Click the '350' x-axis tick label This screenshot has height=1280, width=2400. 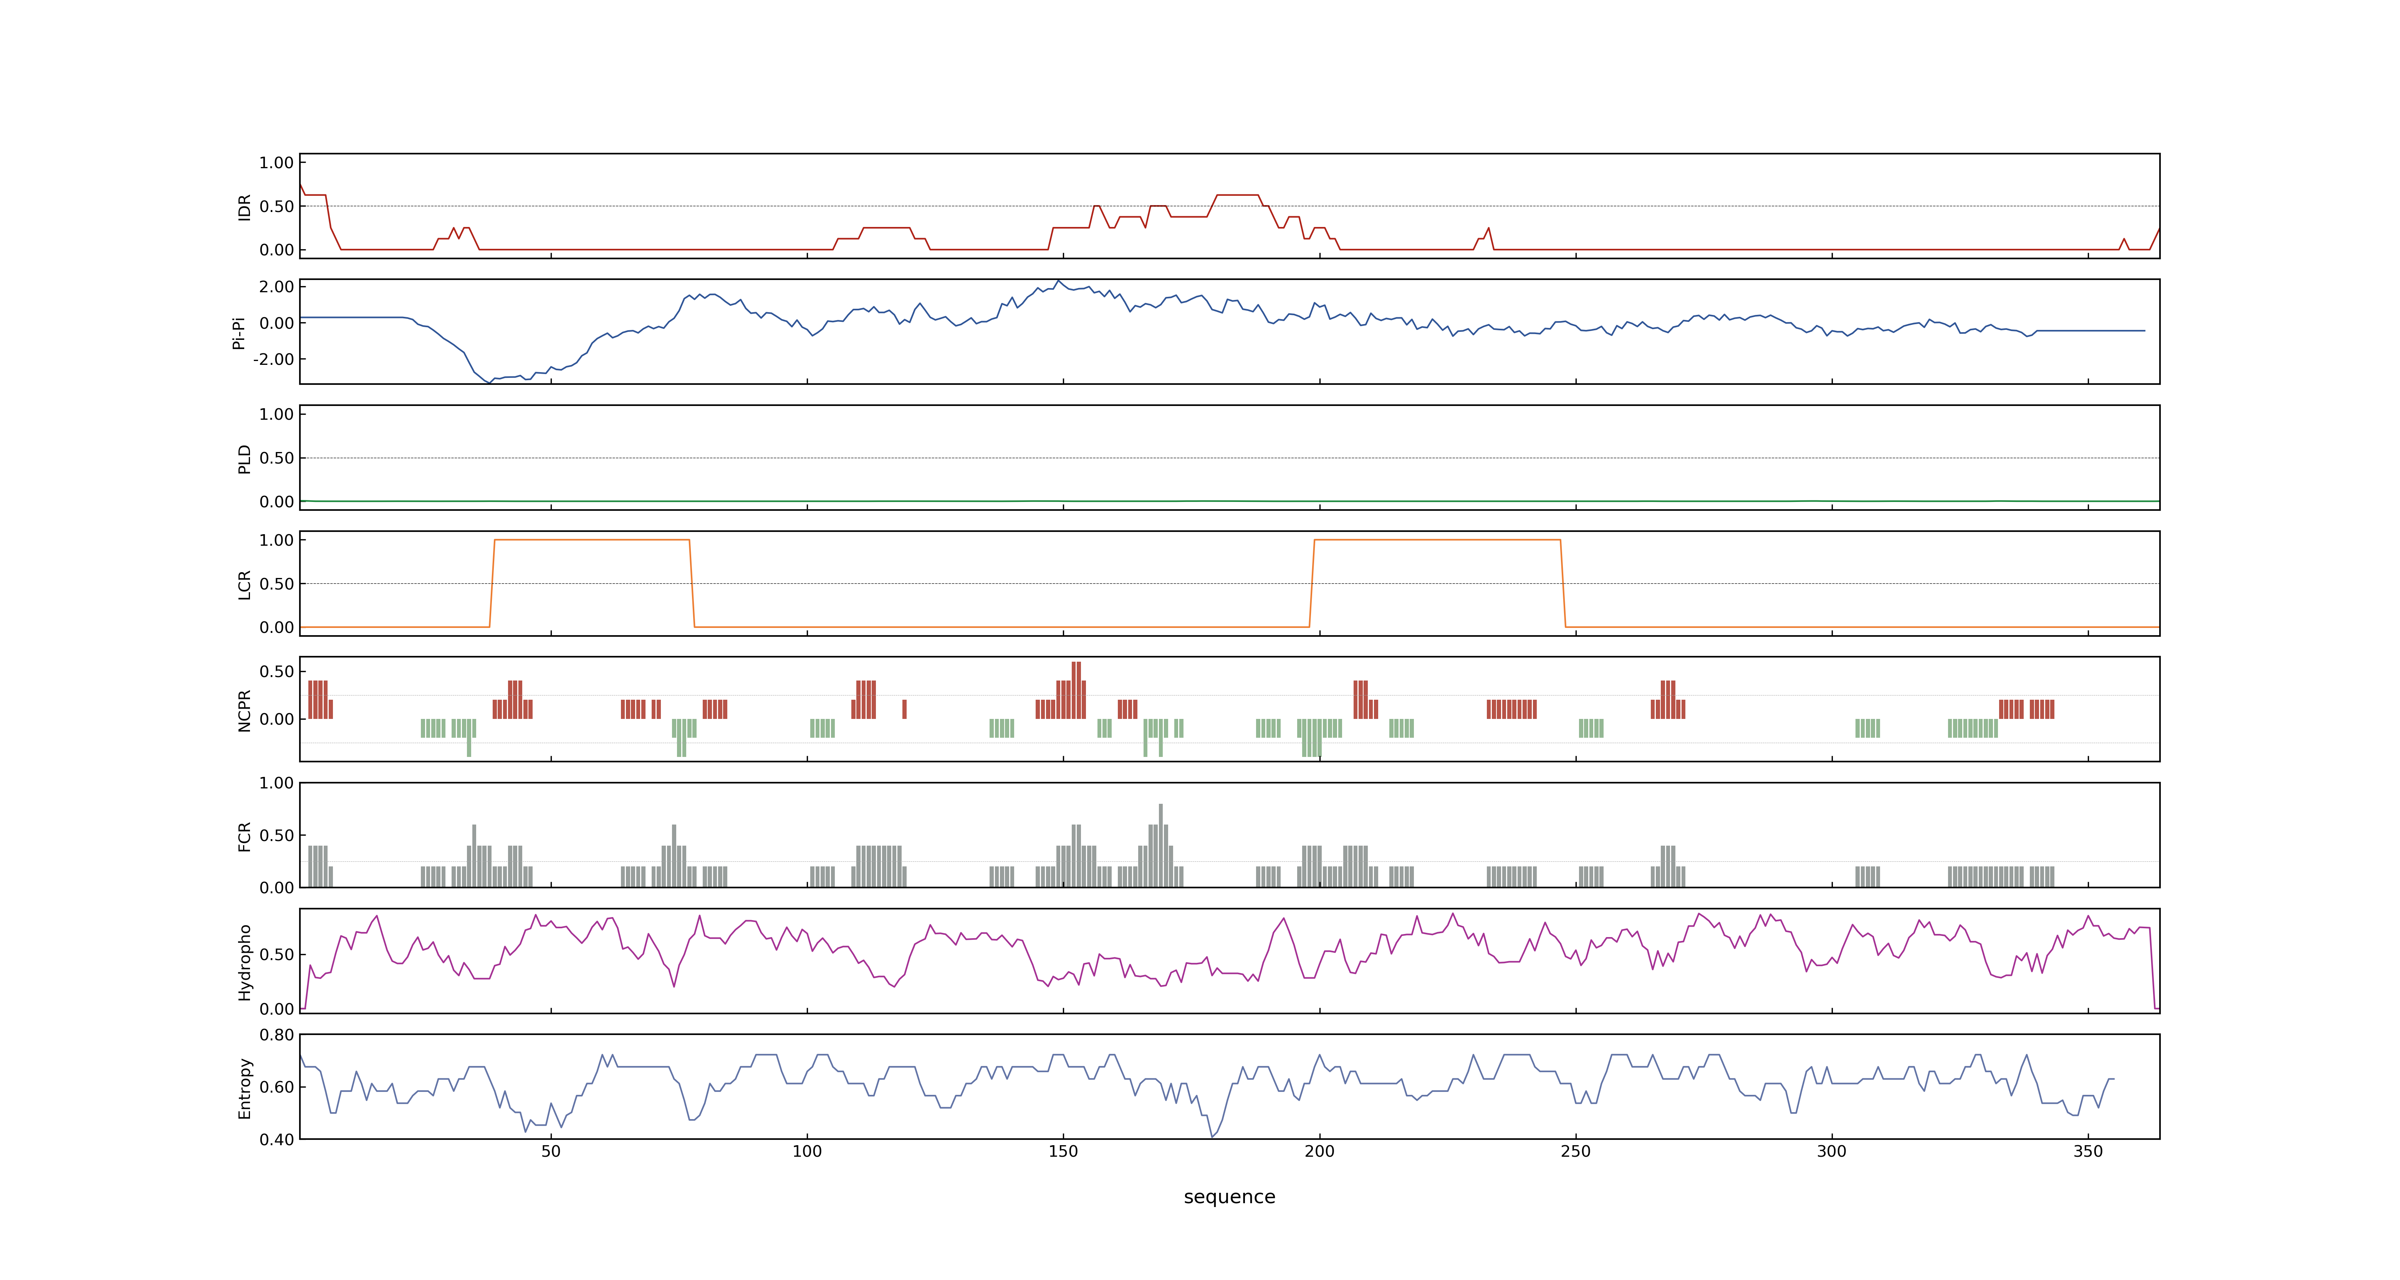2088,1151
